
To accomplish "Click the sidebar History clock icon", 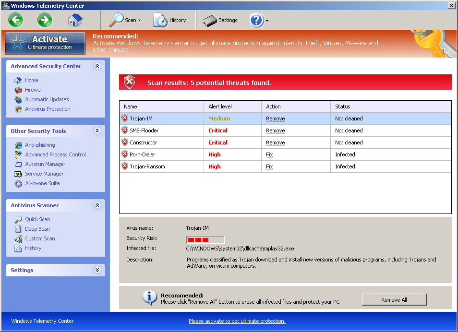I will [18, 249].
